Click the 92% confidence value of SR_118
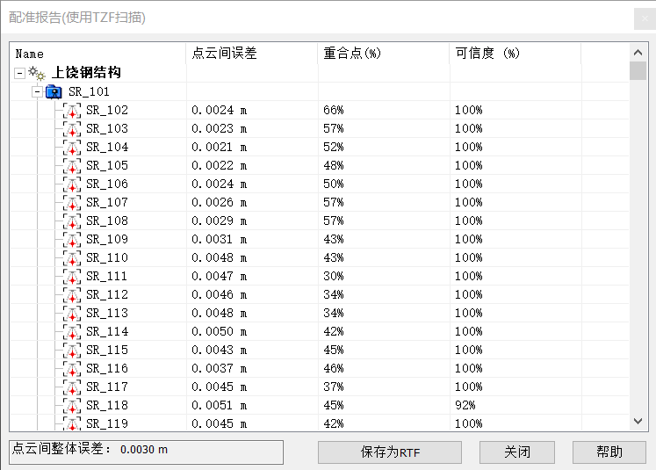This screenshot has height=470, width=656. click(x=465, y=405)
